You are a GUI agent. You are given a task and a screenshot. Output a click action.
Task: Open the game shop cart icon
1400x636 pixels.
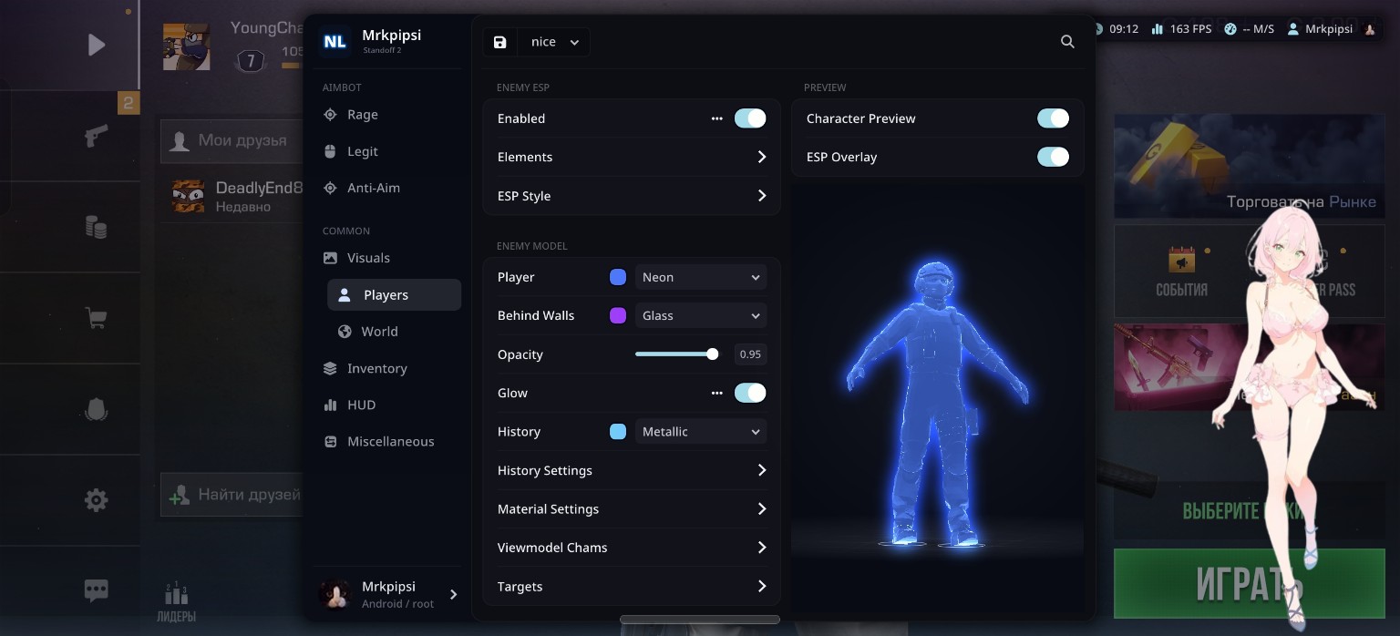97,318
